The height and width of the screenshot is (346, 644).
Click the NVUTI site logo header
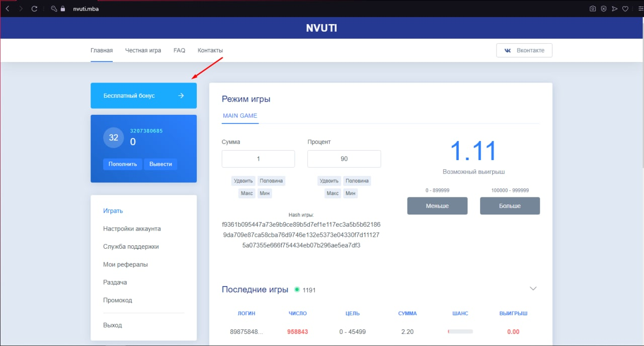[x=321, y=28]
